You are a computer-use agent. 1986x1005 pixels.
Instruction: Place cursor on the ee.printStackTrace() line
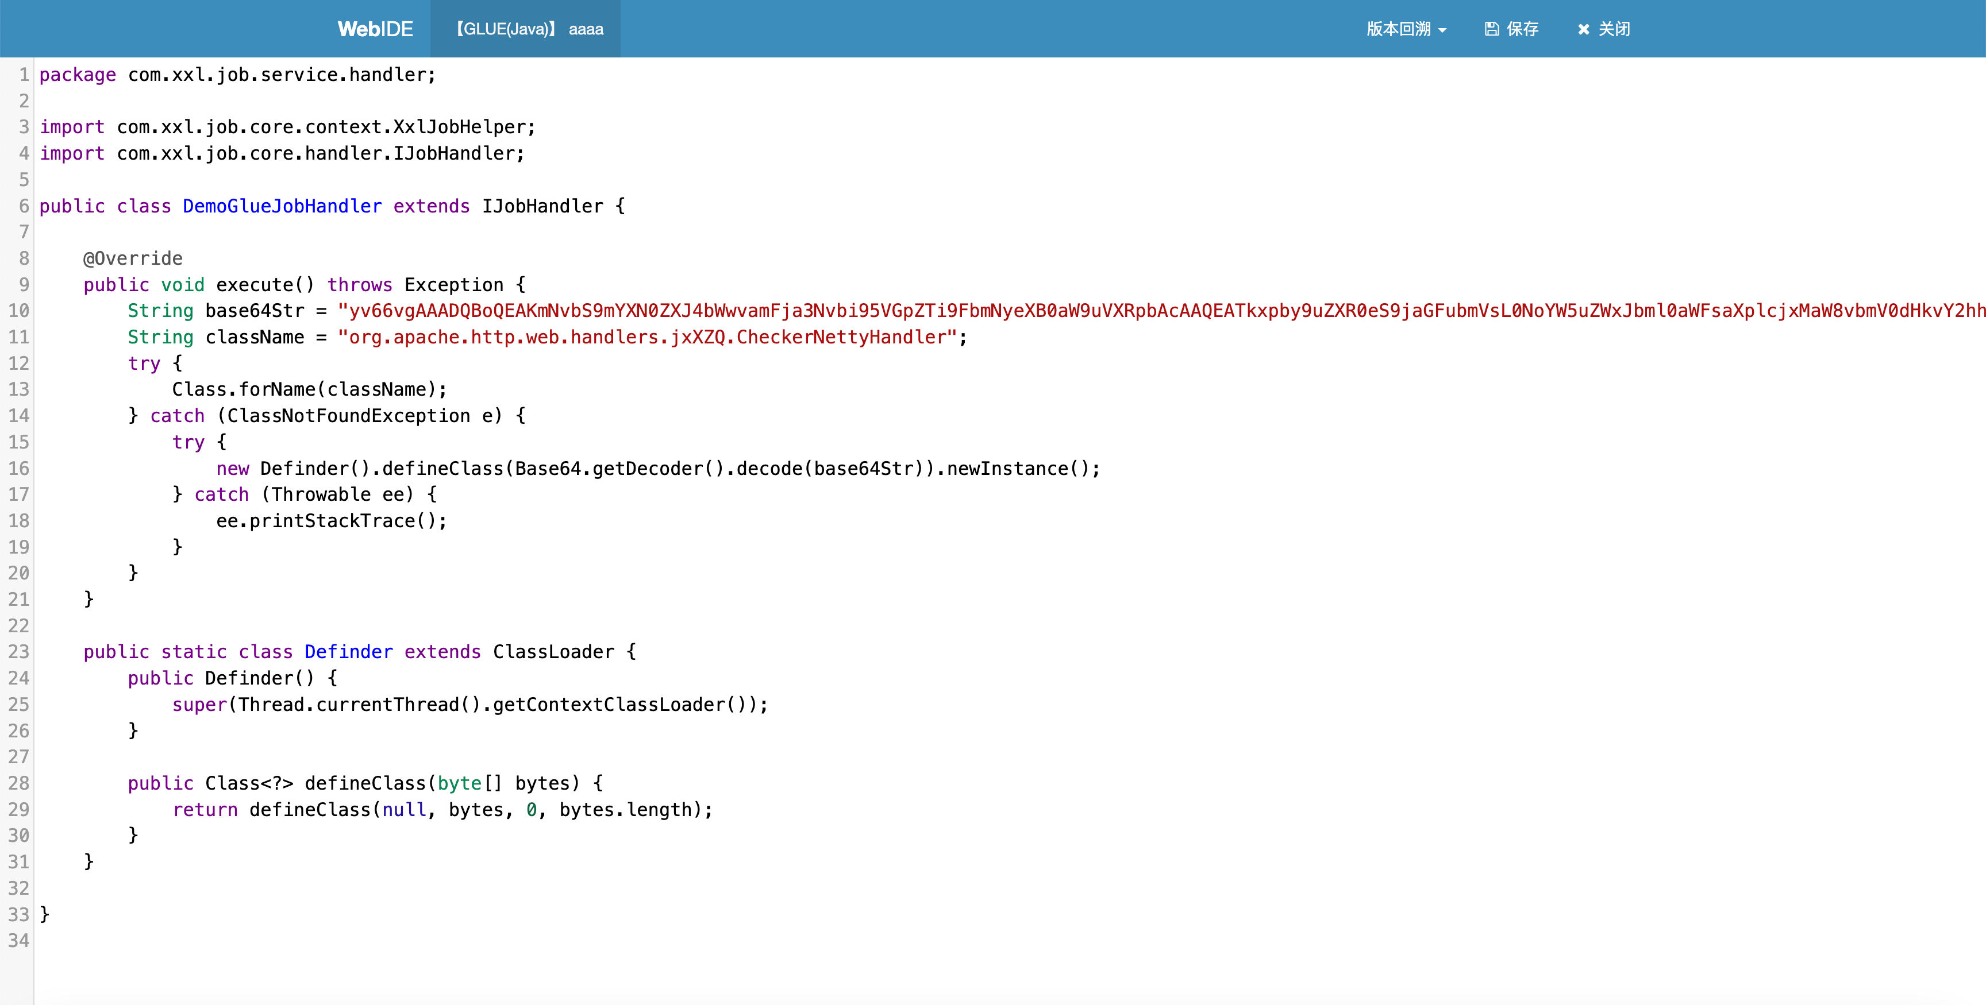click(332, 521)
